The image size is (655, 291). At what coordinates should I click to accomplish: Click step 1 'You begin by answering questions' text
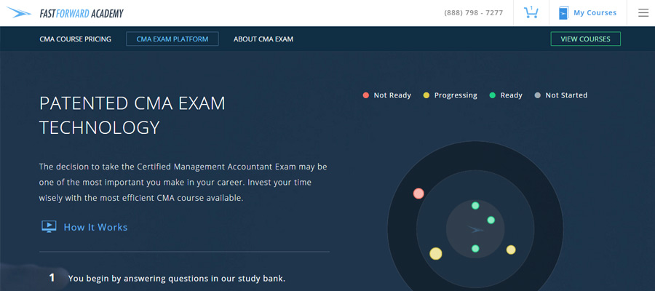click(177, 278)
